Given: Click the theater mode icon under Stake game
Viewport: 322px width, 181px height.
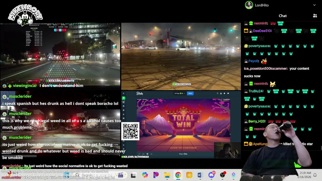Looking at the screenshot, I should click(x=143, y=154).
